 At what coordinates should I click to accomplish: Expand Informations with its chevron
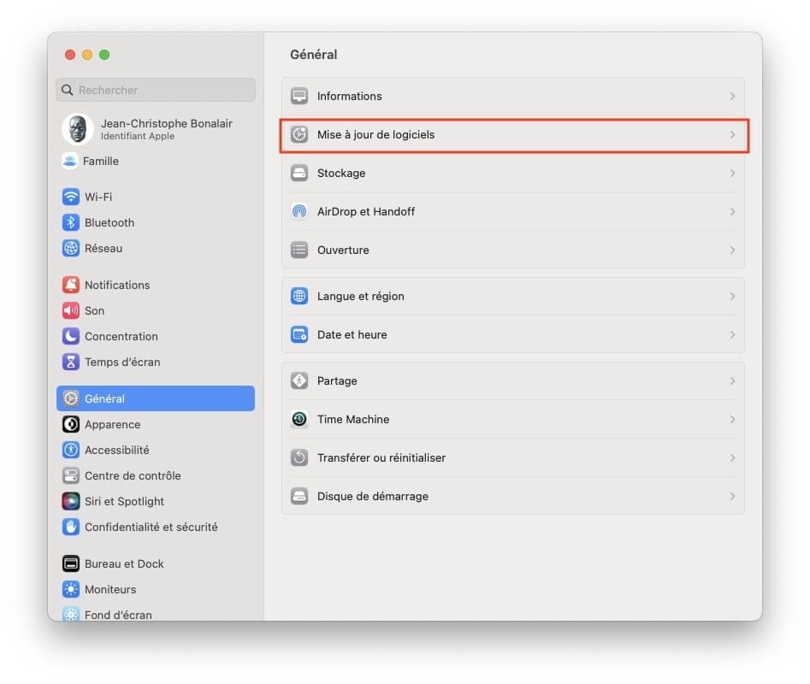click(732, 96)
